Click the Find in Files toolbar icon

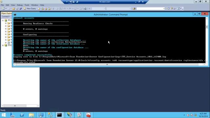pyautogui.click(x=134, y=9)
